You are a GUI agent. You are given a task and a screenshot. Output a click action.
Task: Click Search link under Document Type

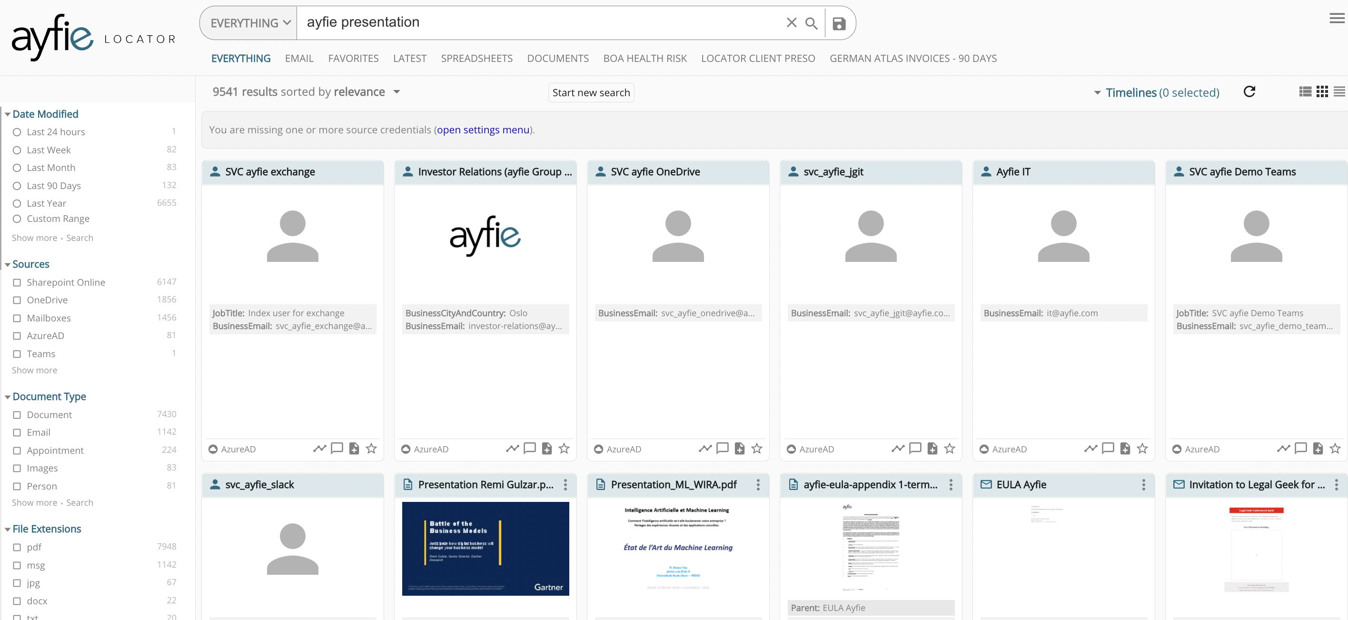pos(79,503)
